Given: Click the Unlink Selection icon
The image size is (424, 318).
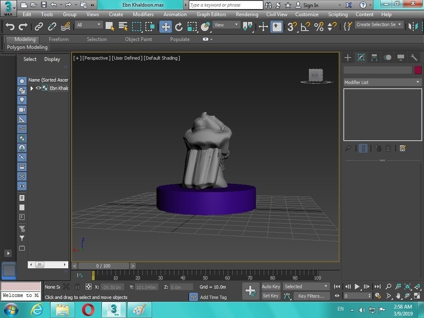Looking at the screenshot, I should coord(52,26).
